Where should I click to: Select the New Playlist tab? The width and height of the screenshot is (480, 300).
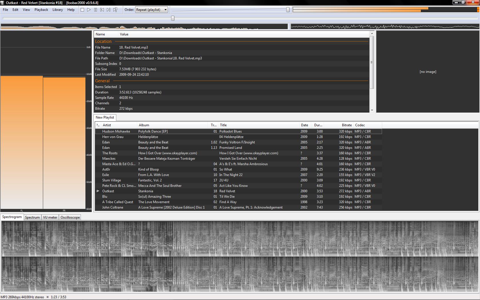coord(105,117)
